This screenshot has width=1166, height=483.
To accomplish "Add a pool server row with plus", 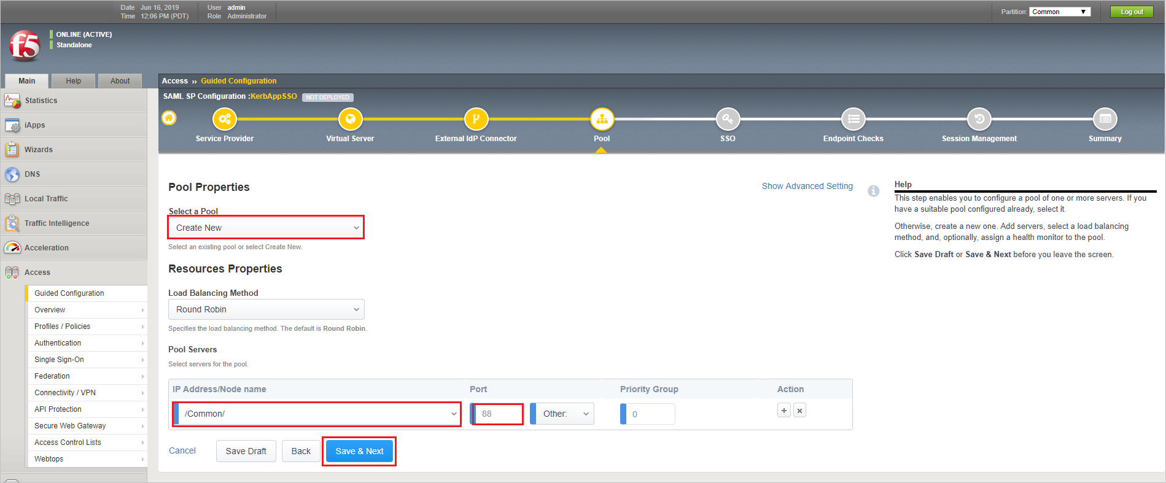I will click(784, 411).
